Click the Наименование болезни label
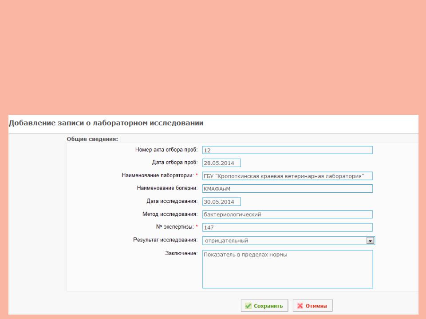Viewport: 426px width, 319px height. (167, 188)
